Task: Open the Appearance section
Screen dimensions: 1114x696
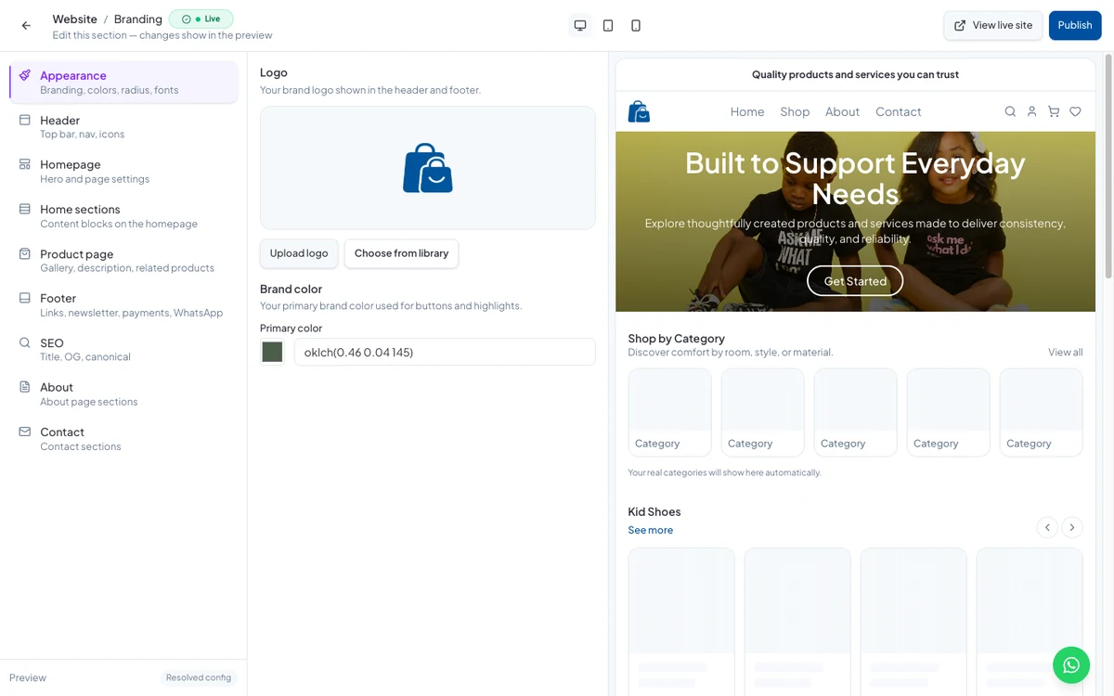Action: (x=123, y=82)
